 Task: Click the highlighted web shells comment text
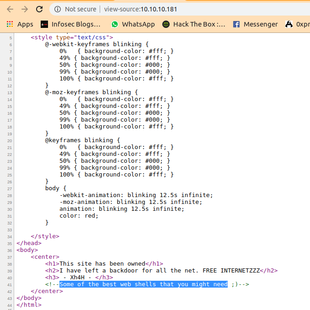click(143, 284)
